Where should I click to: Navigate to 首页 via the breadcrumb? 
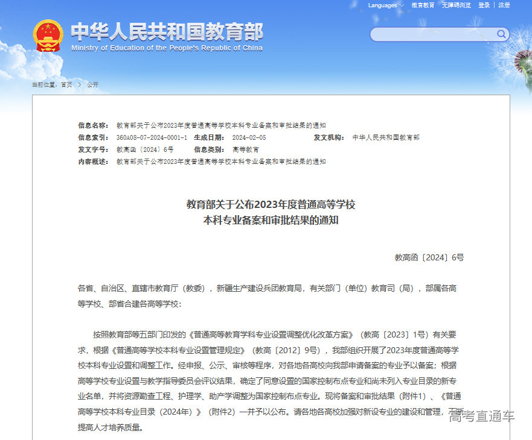[x=66, y=84]
